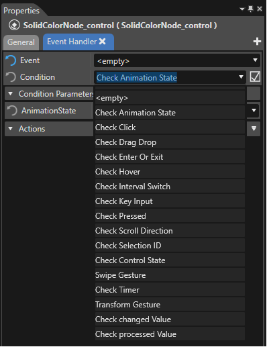The width and height of the screenshot is (267, 347).
Task: Collapse the Condition Parameters section
Action: [x=10, y=94]
